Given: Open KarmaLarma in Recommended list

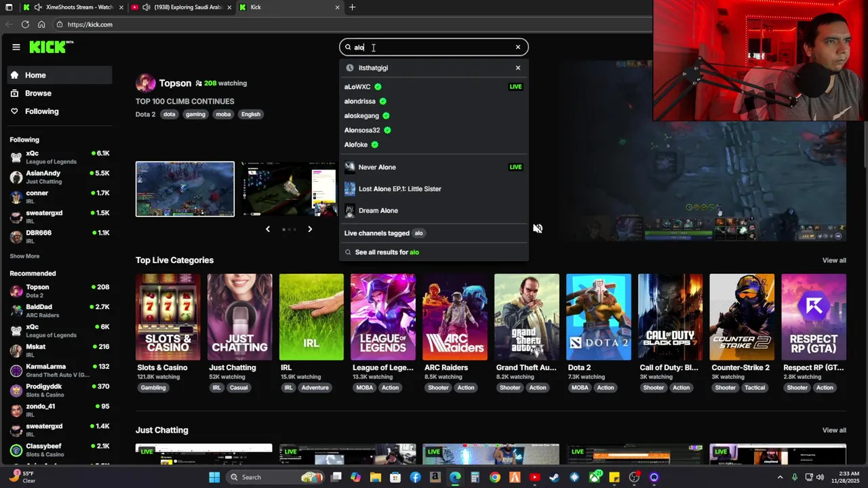Looking at the screenshot, I should 59,370.
